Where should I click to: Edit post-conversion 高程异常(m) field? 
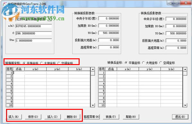click(176, 48)
